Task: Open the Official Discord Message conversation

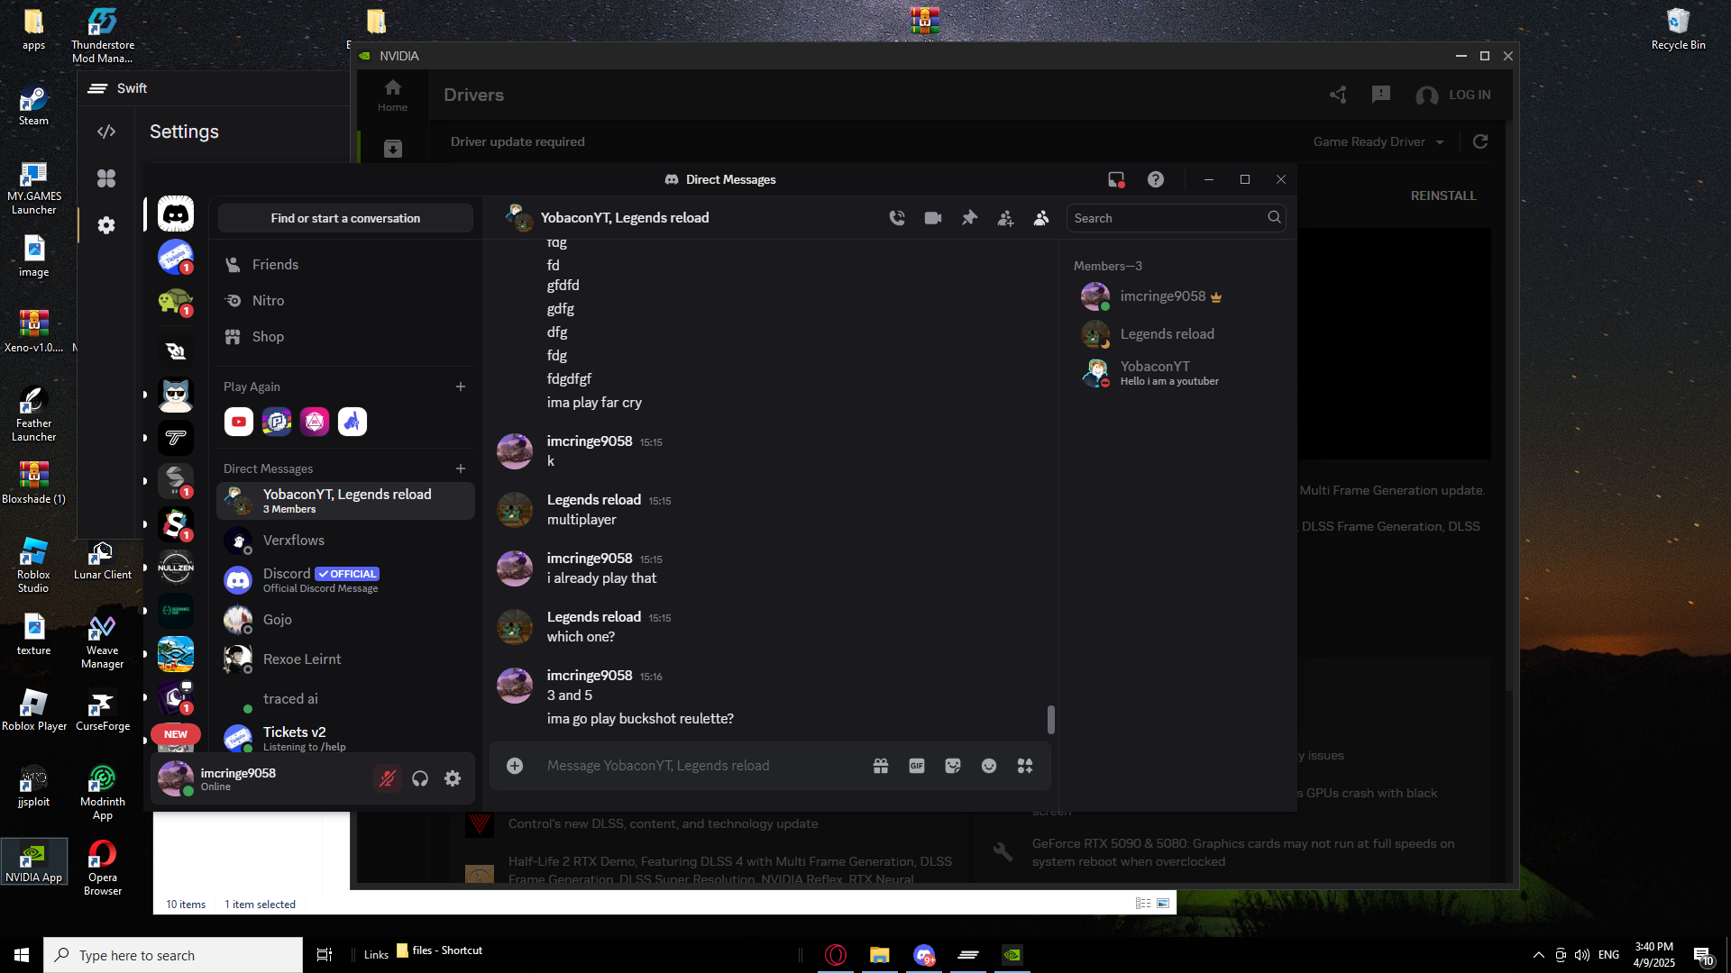Action: pos(345,580)
